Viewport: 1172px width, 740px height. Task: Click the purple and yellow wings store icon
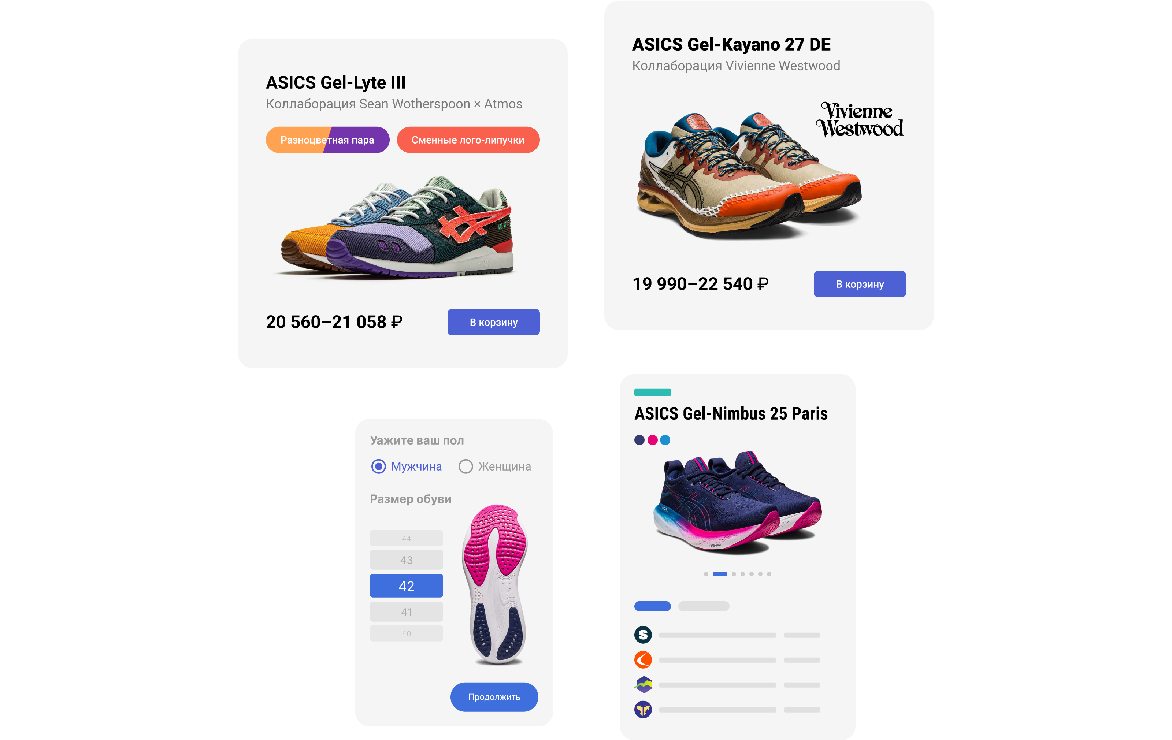(643, 709)
